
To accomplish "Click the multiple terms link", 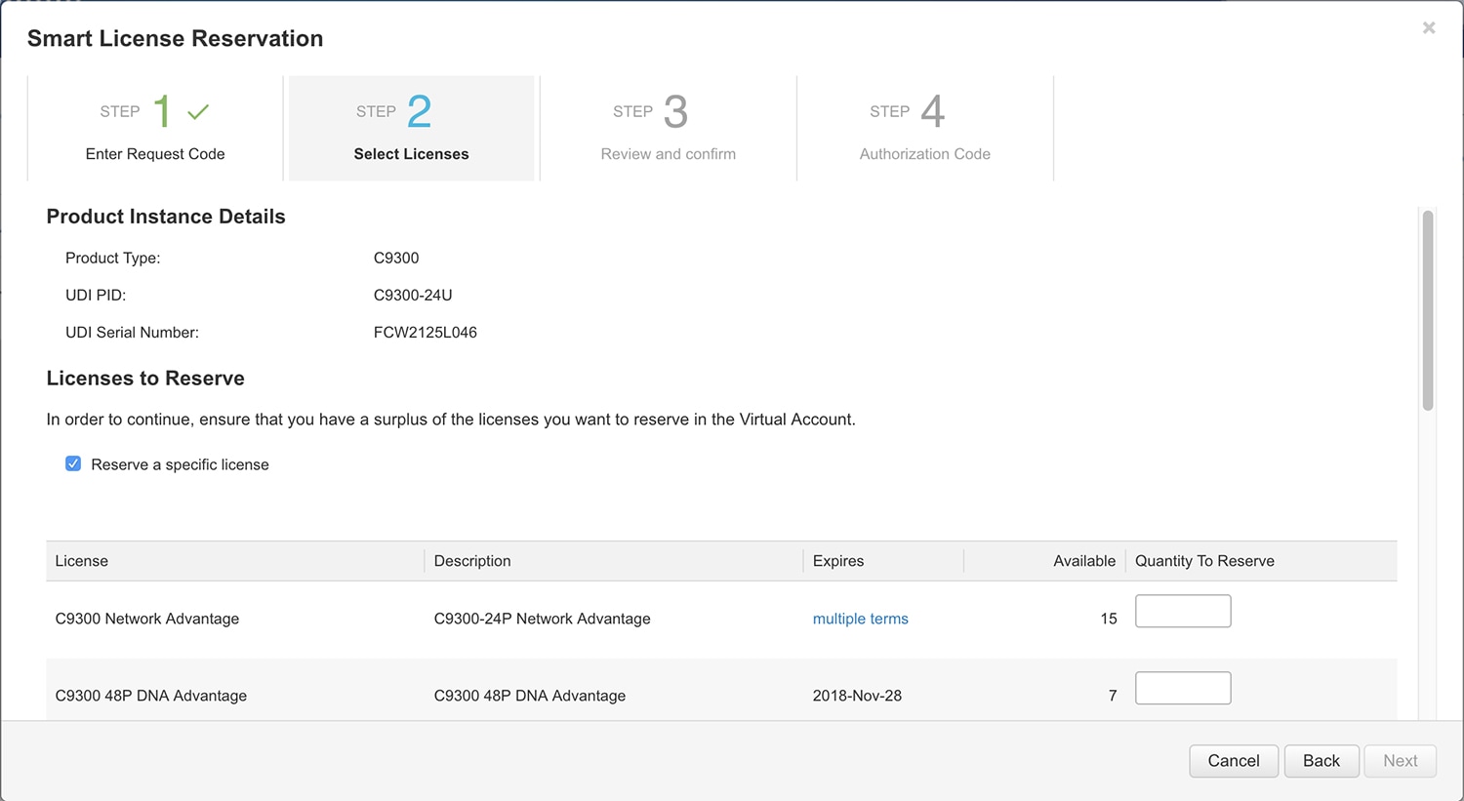I will click(860, 619).
